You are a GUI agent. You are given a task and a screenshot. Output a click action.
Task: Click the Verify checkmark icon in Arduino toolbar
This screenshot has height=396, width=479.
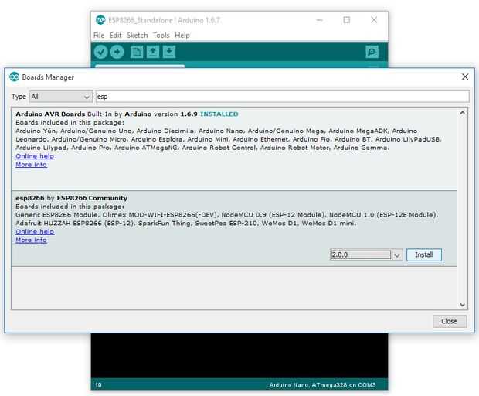click(x=100, y=52)
